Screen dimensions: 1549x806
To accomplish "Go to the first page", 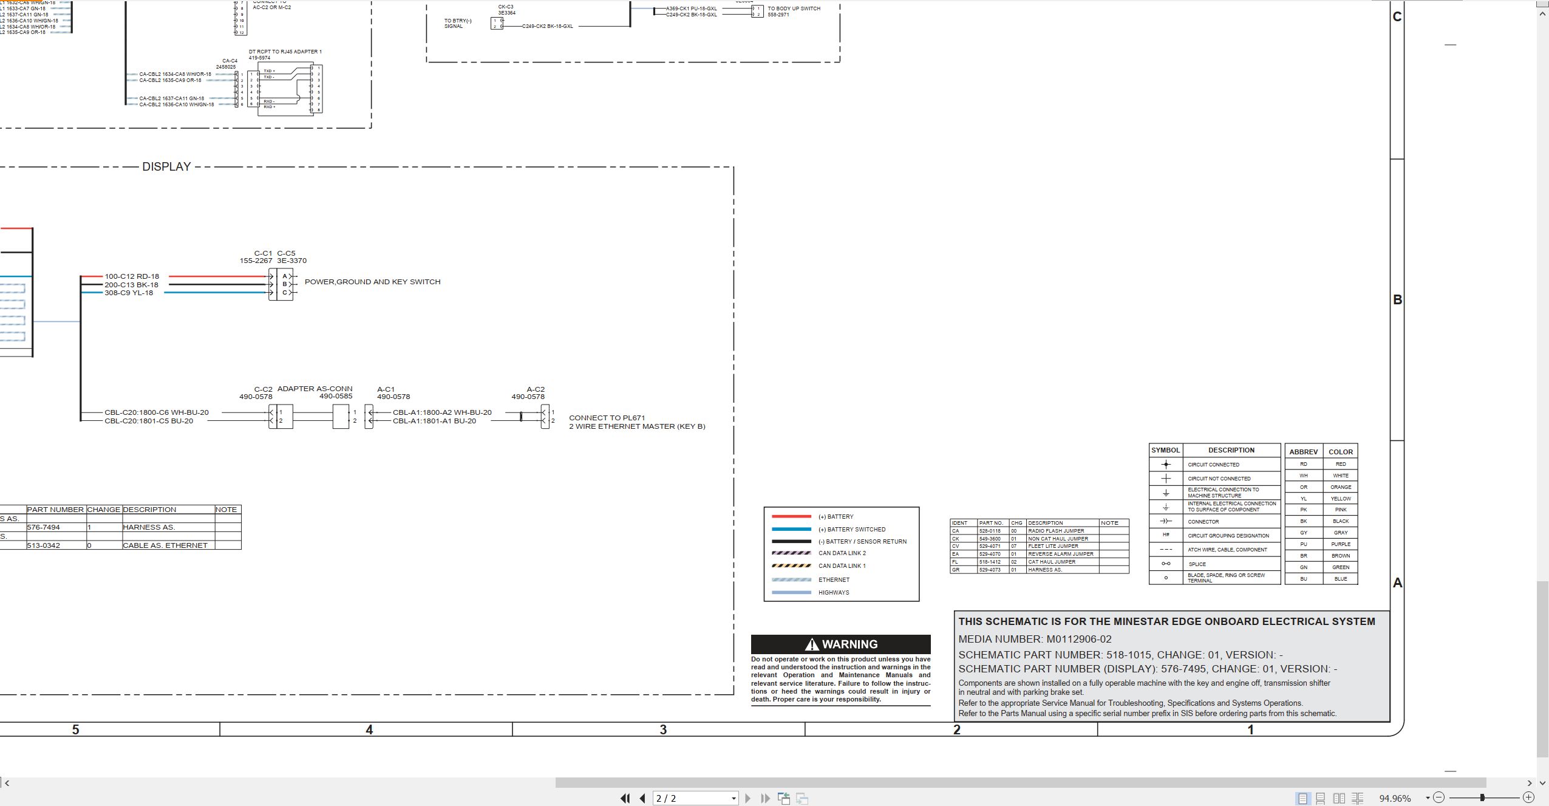I will click(x=625, y=798).
